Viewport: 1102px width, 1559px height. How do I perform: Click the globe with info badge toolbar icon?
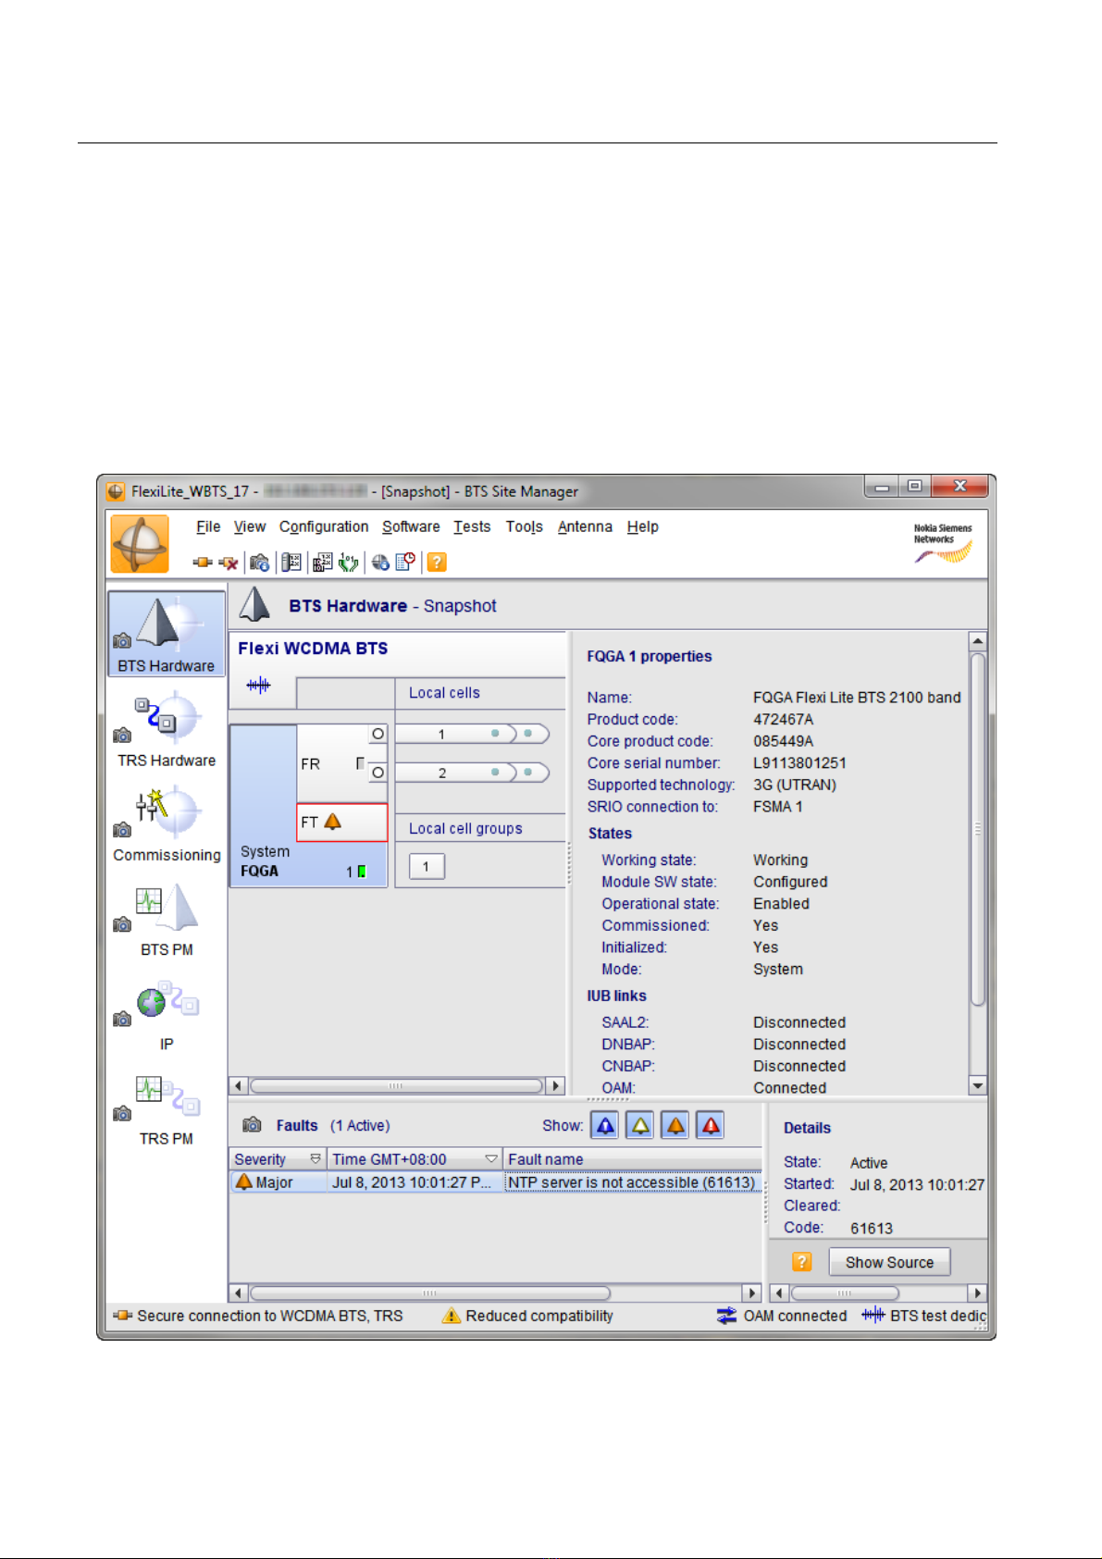[x=380, y=562]
